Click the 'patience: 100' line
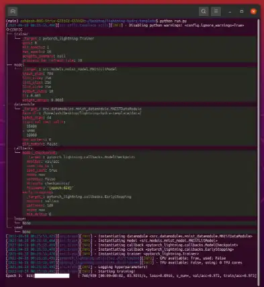This screenshot has width=264, height=287. pyautogui.click(x=40, y=205)
